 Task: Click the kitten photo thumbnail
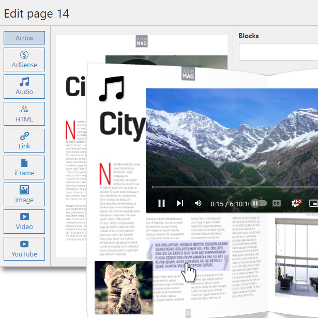[x=124, y=287]
